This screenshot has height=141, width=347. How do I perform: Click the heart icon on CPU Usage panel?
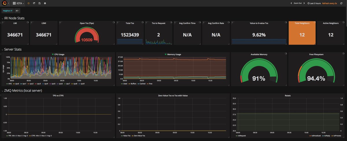tap(53, 54)
